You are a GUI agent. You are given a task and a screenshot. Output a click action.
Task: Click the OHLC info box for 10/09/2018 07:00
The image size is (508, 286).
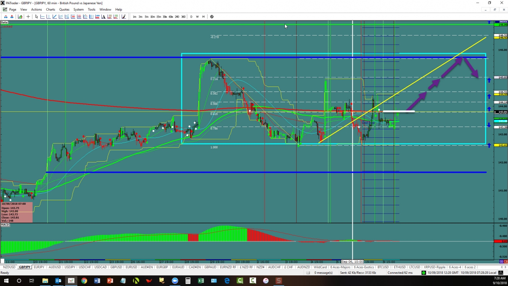pos(16,212)
